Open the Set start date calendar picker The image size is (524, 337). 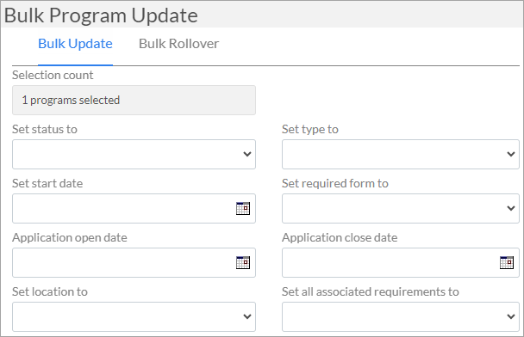click(243, 208)
